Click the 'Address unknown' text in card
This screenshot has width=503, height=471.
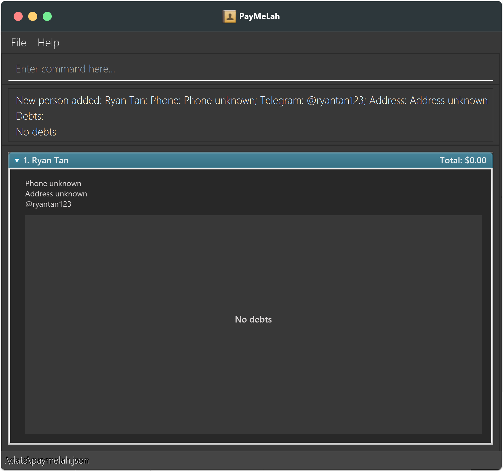(56, 194)
